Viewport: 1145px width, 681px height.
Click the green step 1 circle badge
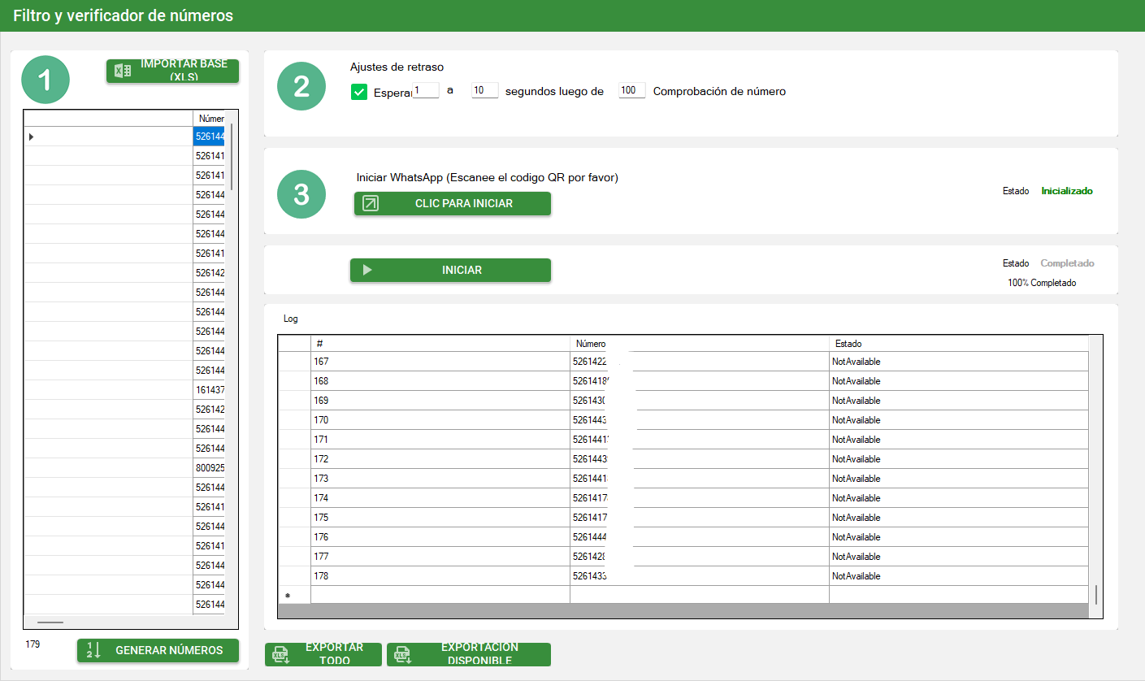tap(45, 80)
